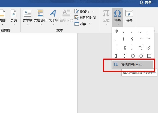Insert the % symbol from the gallery
Screen dimensions: 158x113
141,48
